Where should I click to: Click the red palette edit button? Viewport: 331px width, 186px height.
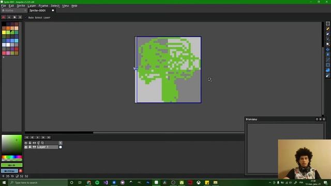click(4, 17)
